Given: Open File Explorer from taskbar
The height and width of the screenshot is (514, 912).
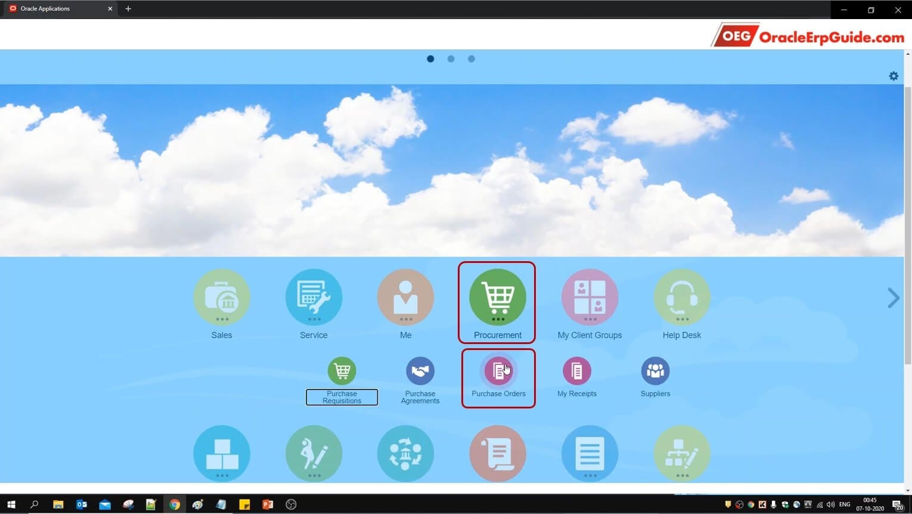Looking at the screenshot, I should click(x=58, y=504).
